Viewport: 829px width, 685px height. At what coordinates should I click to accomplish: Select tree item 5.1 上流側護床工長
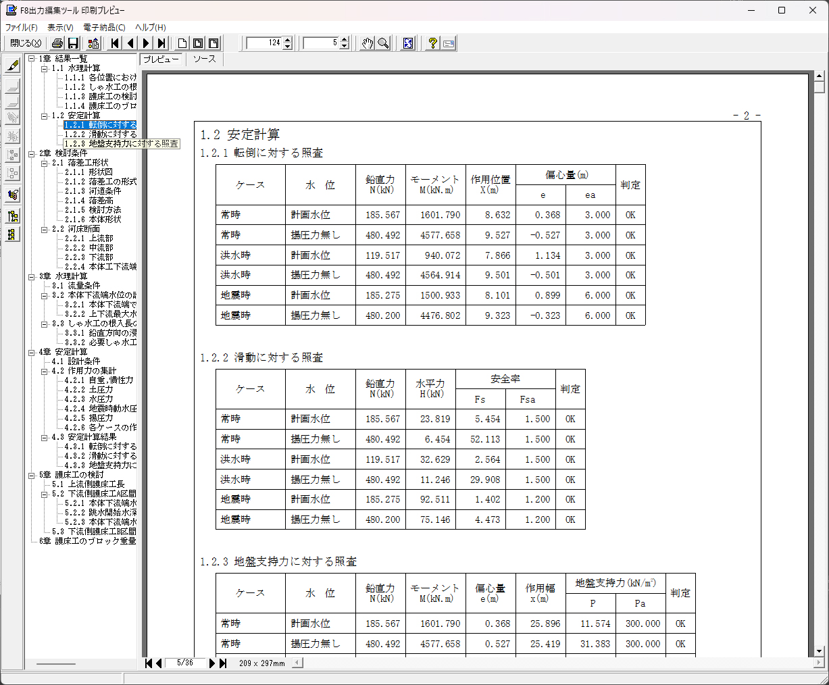tap(88, 484)
